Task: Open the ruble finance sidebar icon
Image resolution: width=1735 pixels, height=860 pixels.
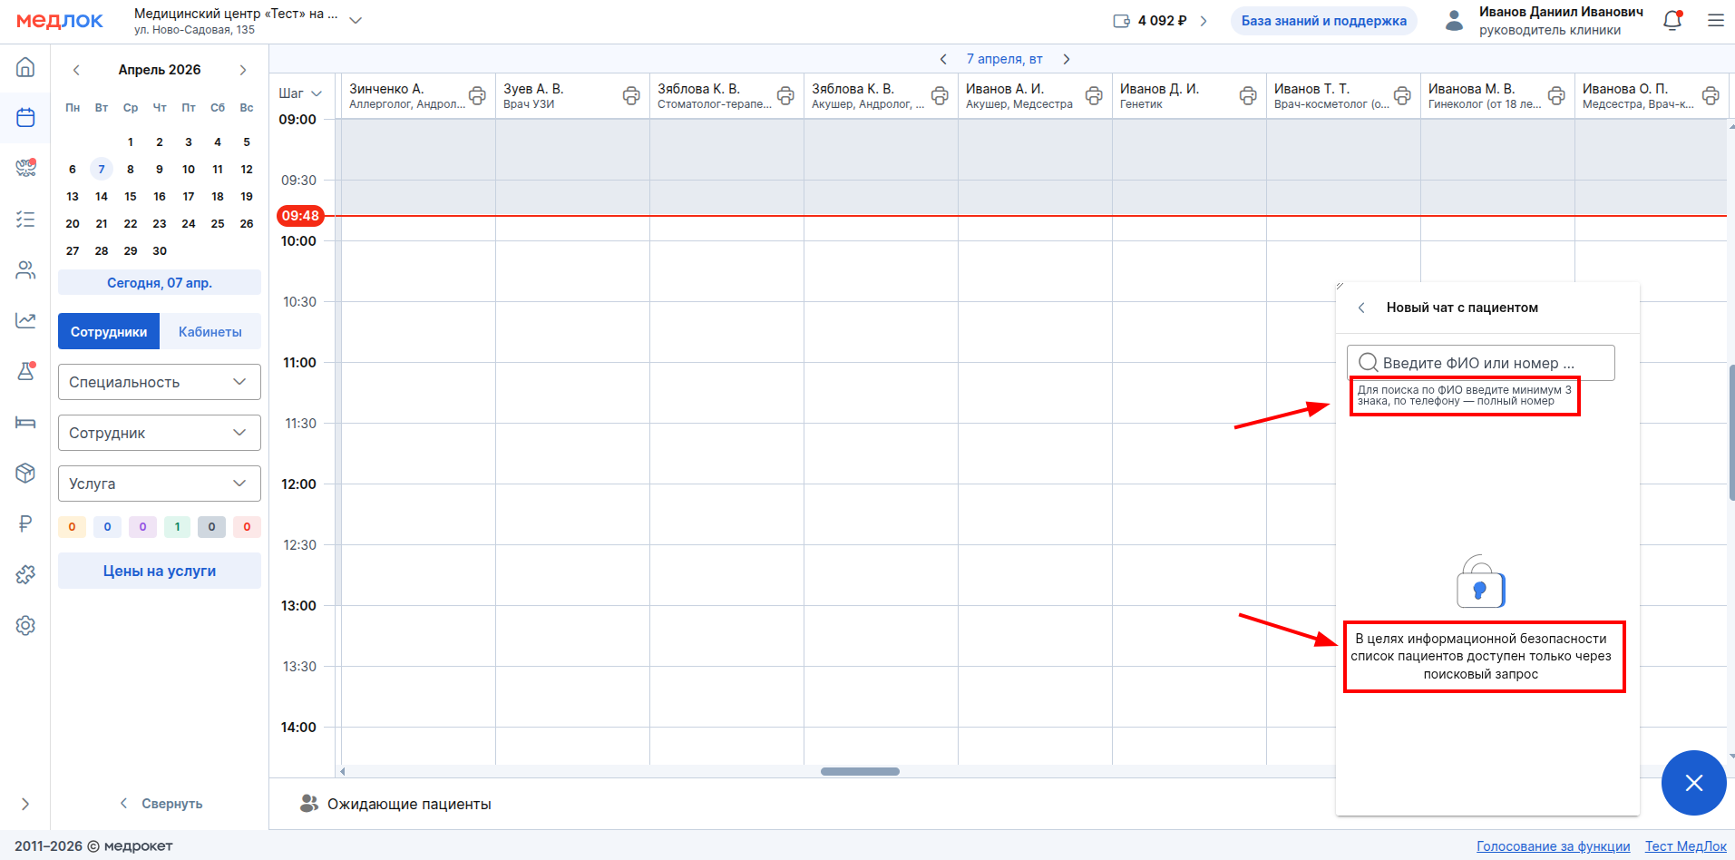Action: click(25, 523)
